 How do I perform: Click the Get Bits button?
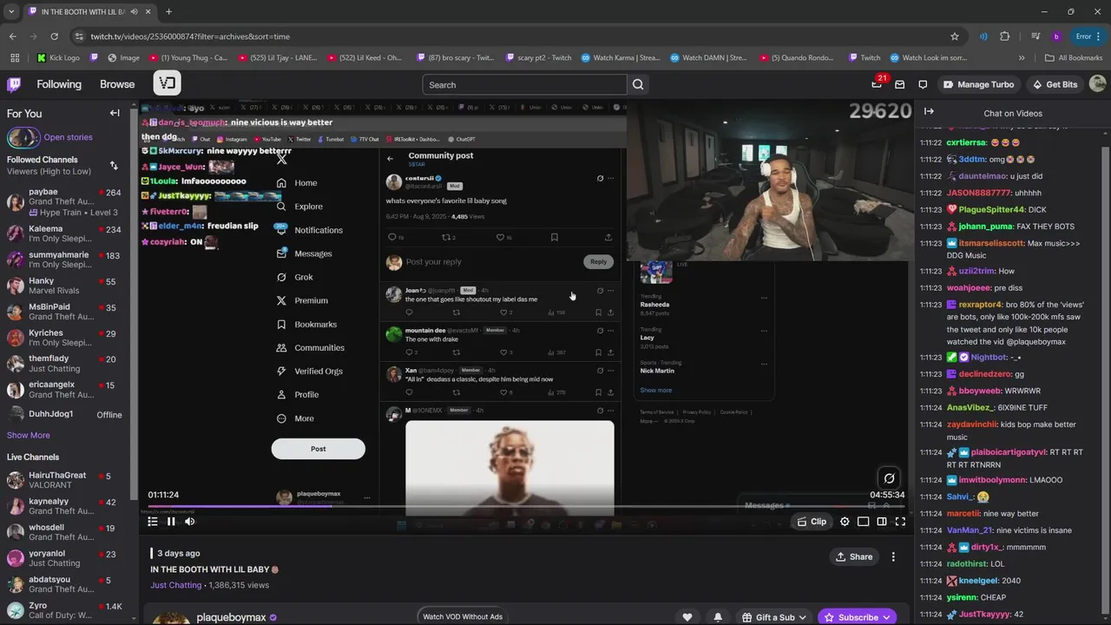tap(1055, 84)
